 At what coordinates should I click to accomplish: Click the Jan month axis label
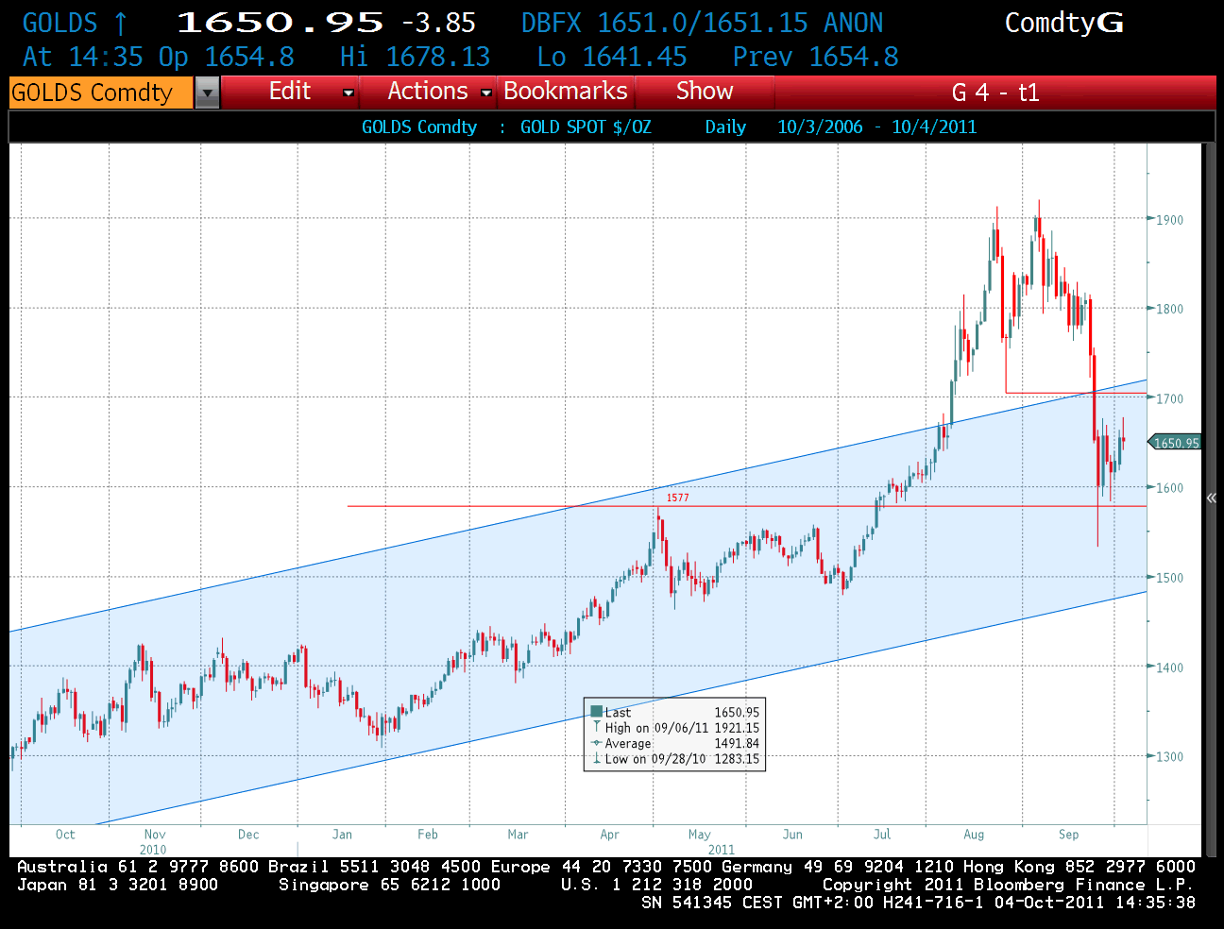click(342, 835)
